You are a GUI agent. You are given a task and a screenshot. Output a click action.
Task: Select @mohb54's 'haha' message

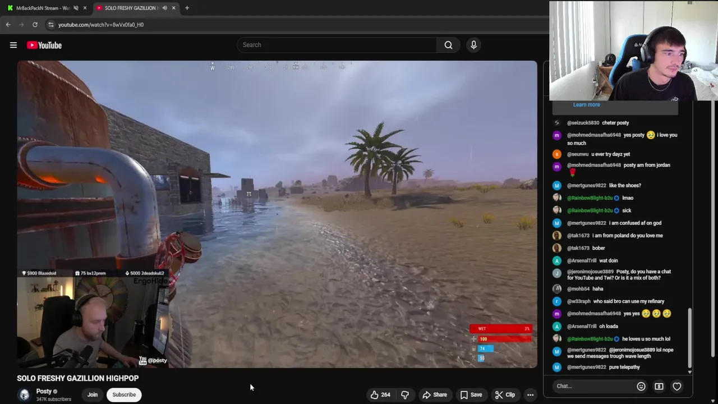(x=598, y=289)
